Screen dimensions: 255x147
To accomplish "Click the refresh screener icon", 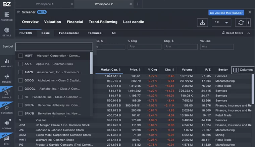I will [241, 22].
